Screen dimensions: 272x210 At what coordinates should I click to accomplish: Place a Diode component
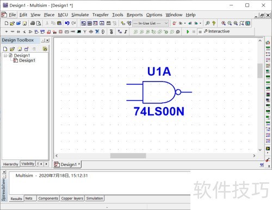point(18,32)
